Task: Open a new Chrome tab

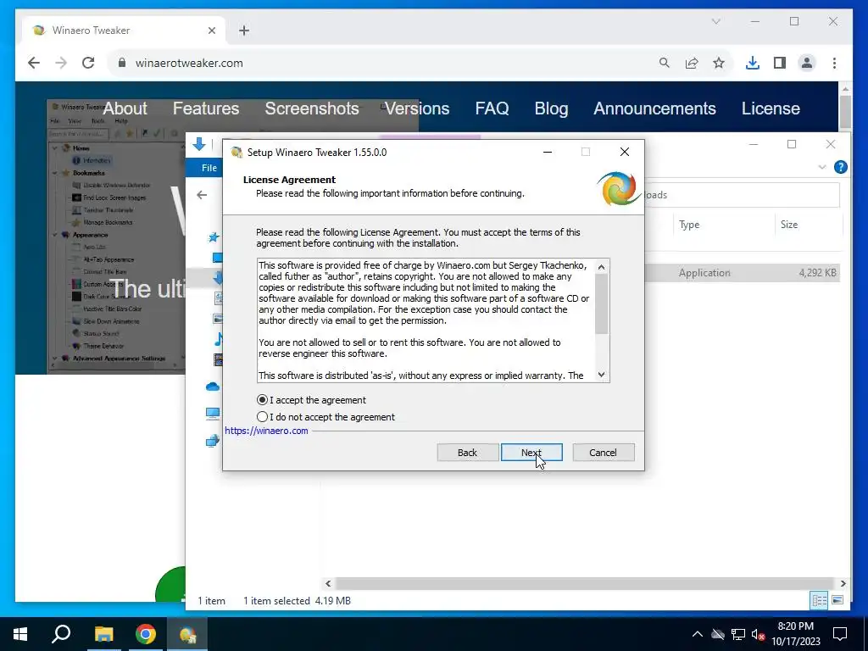Action: tap(244, 31)
